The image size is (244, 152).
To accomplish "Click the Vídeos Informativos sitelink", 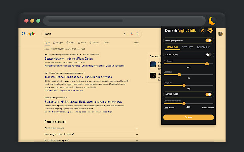I will pos(53,66).
